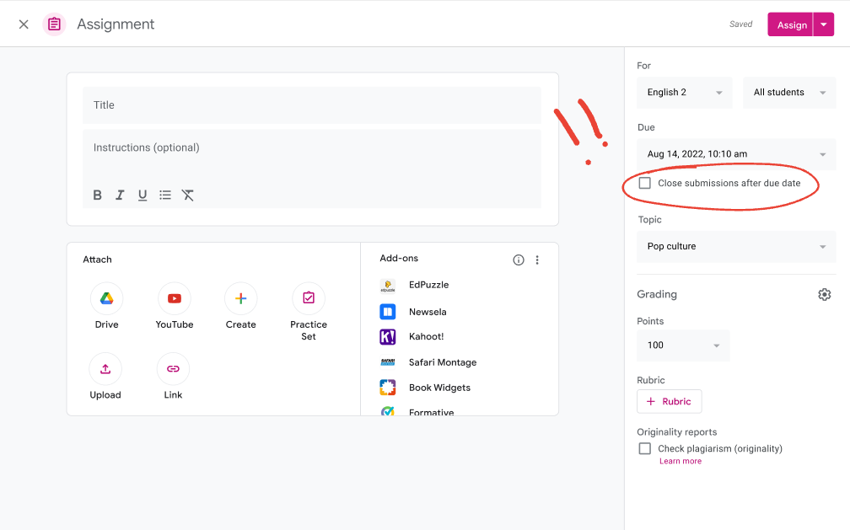The height and width of the screenshot is (530, 850).
Task: Click the Kahoot! add-on icon
Action: (388, 336)
